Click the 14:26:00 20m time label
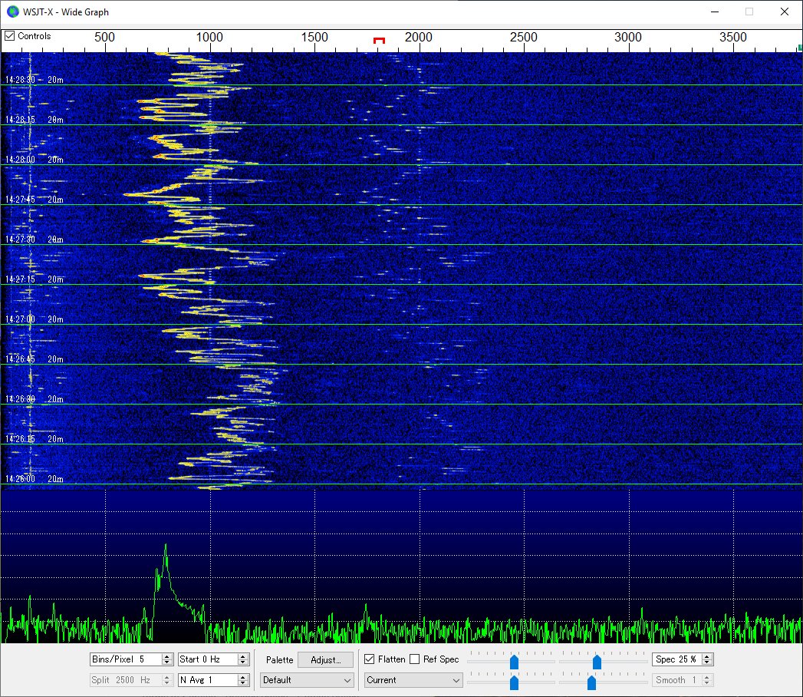This screenshot has width=803, height=697. (35, 479)
